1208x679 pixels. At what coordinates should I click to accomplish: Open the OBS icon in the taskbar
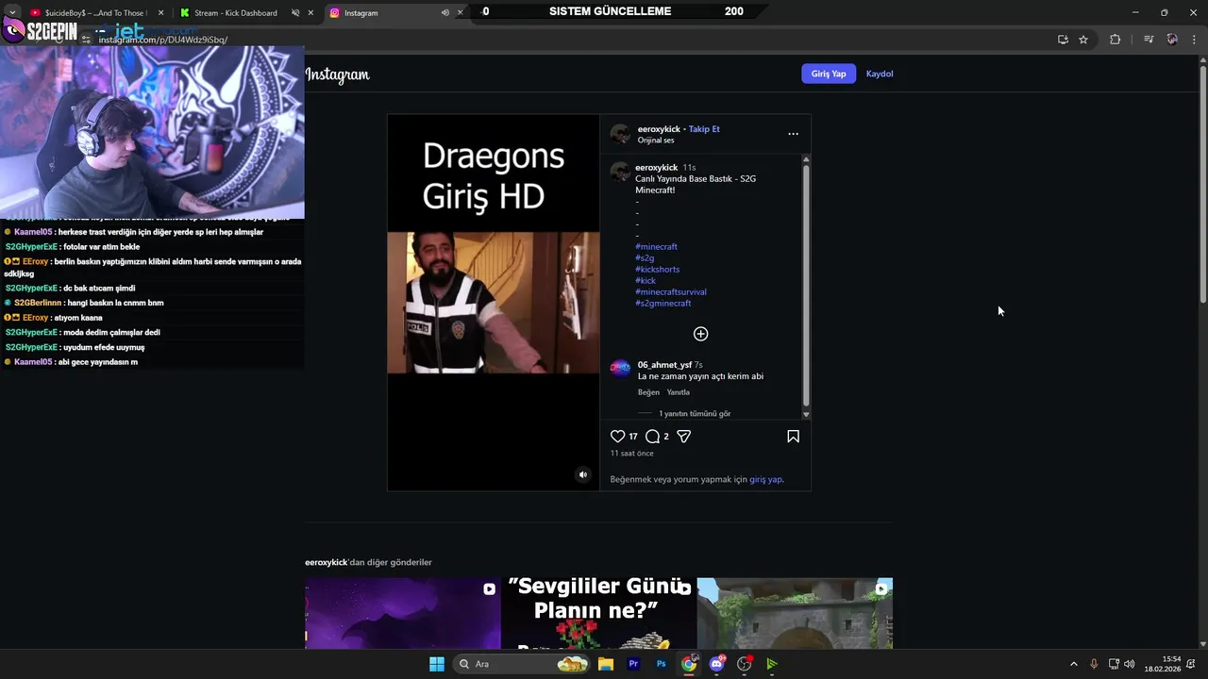pos(745,664)
